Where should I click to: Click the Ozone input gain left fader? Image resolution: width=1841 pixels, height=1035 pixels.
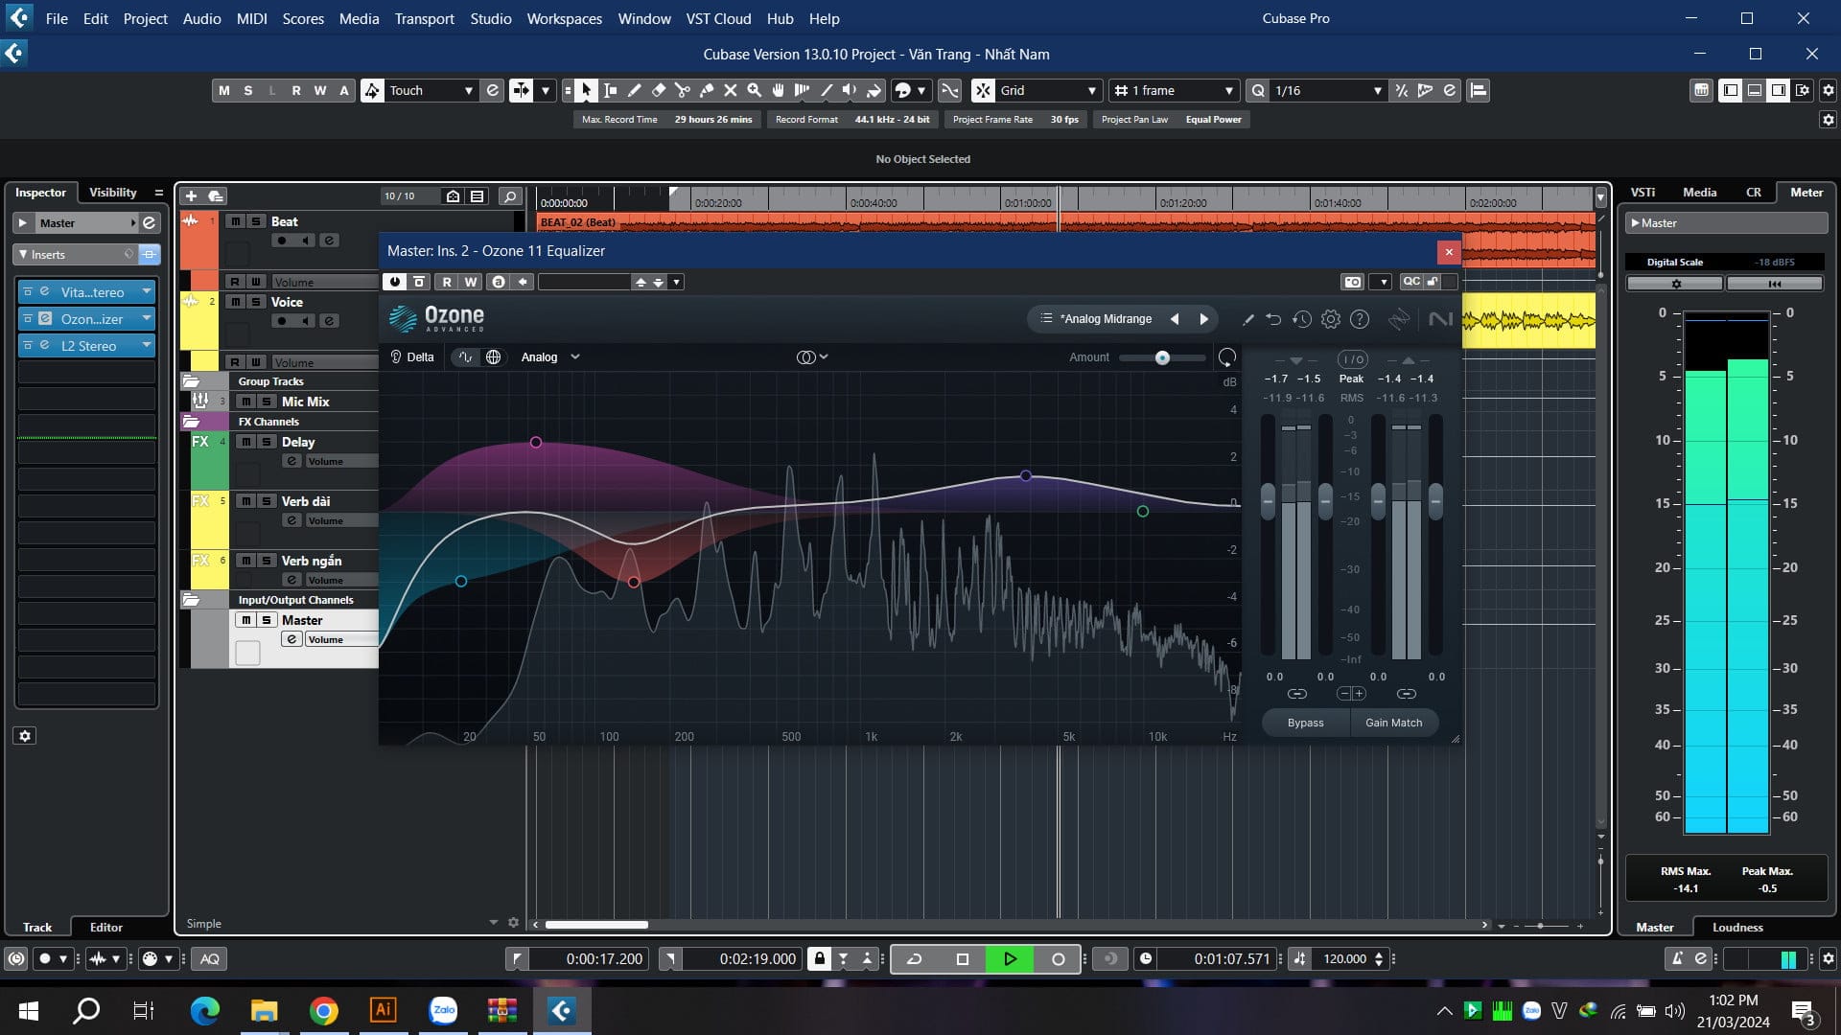(1268, 500)
